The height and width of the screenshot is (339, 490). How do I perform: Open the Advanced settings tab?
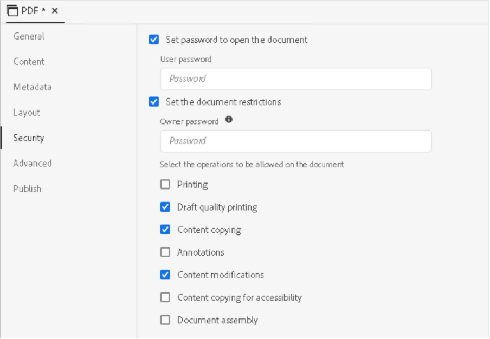click(x=33, y=164)
